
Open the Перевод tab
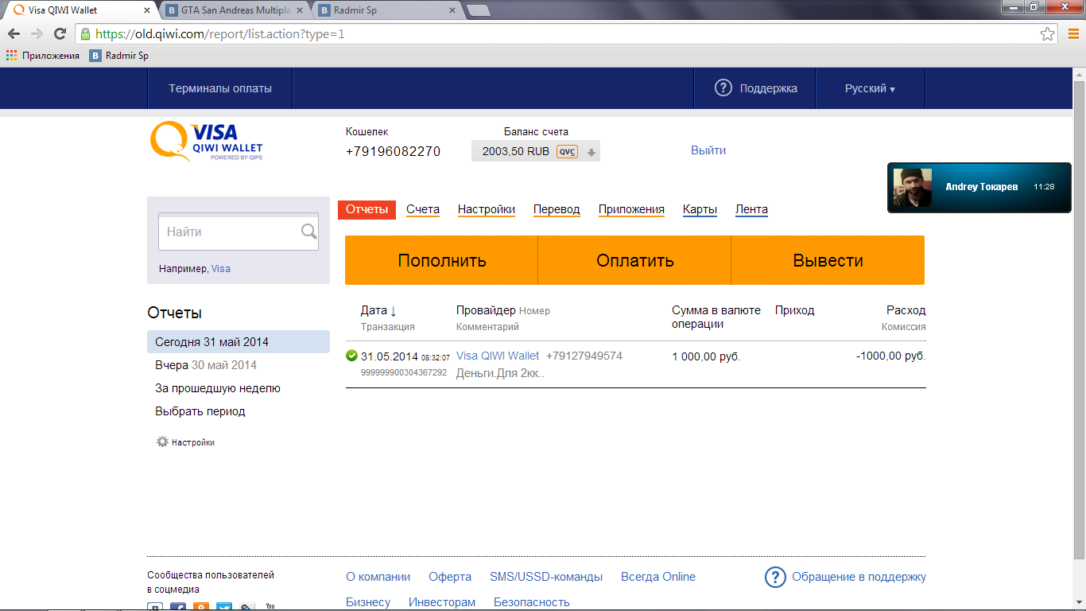tap(557, 209)
